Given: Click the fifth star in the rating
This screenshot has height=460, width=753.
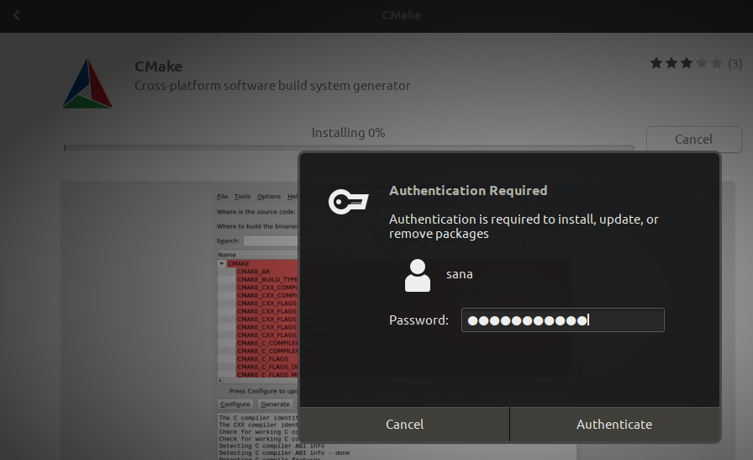Looking at the screenshot, I should [x=716, y=63].
